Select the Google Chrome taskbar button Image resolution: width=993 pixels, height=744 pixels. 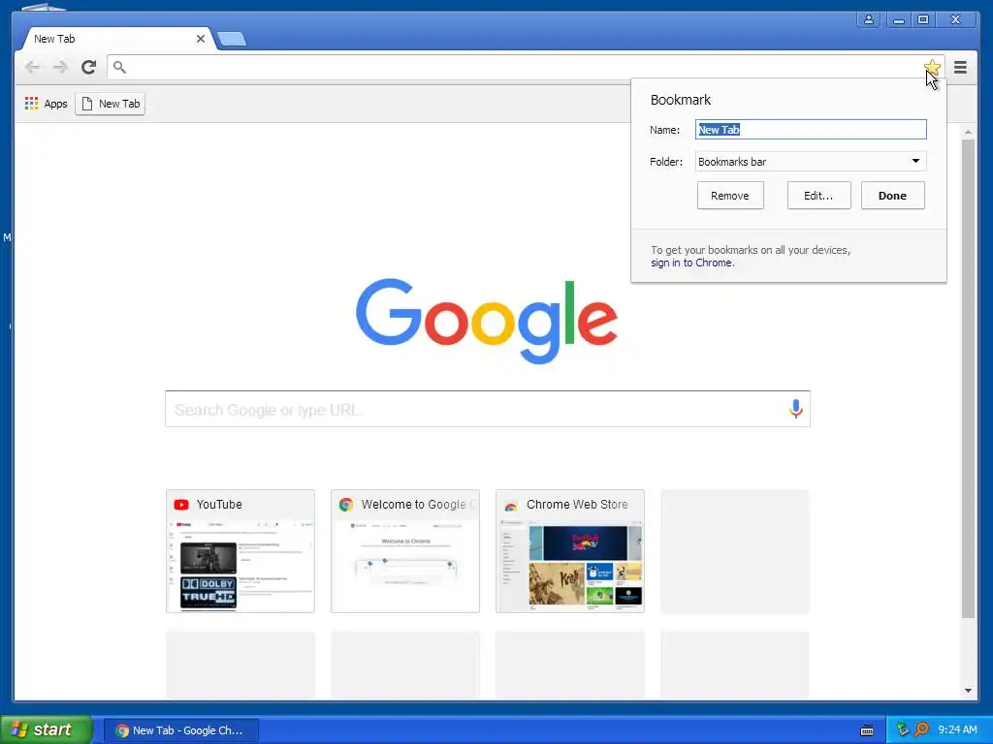(x=181, y=730)
